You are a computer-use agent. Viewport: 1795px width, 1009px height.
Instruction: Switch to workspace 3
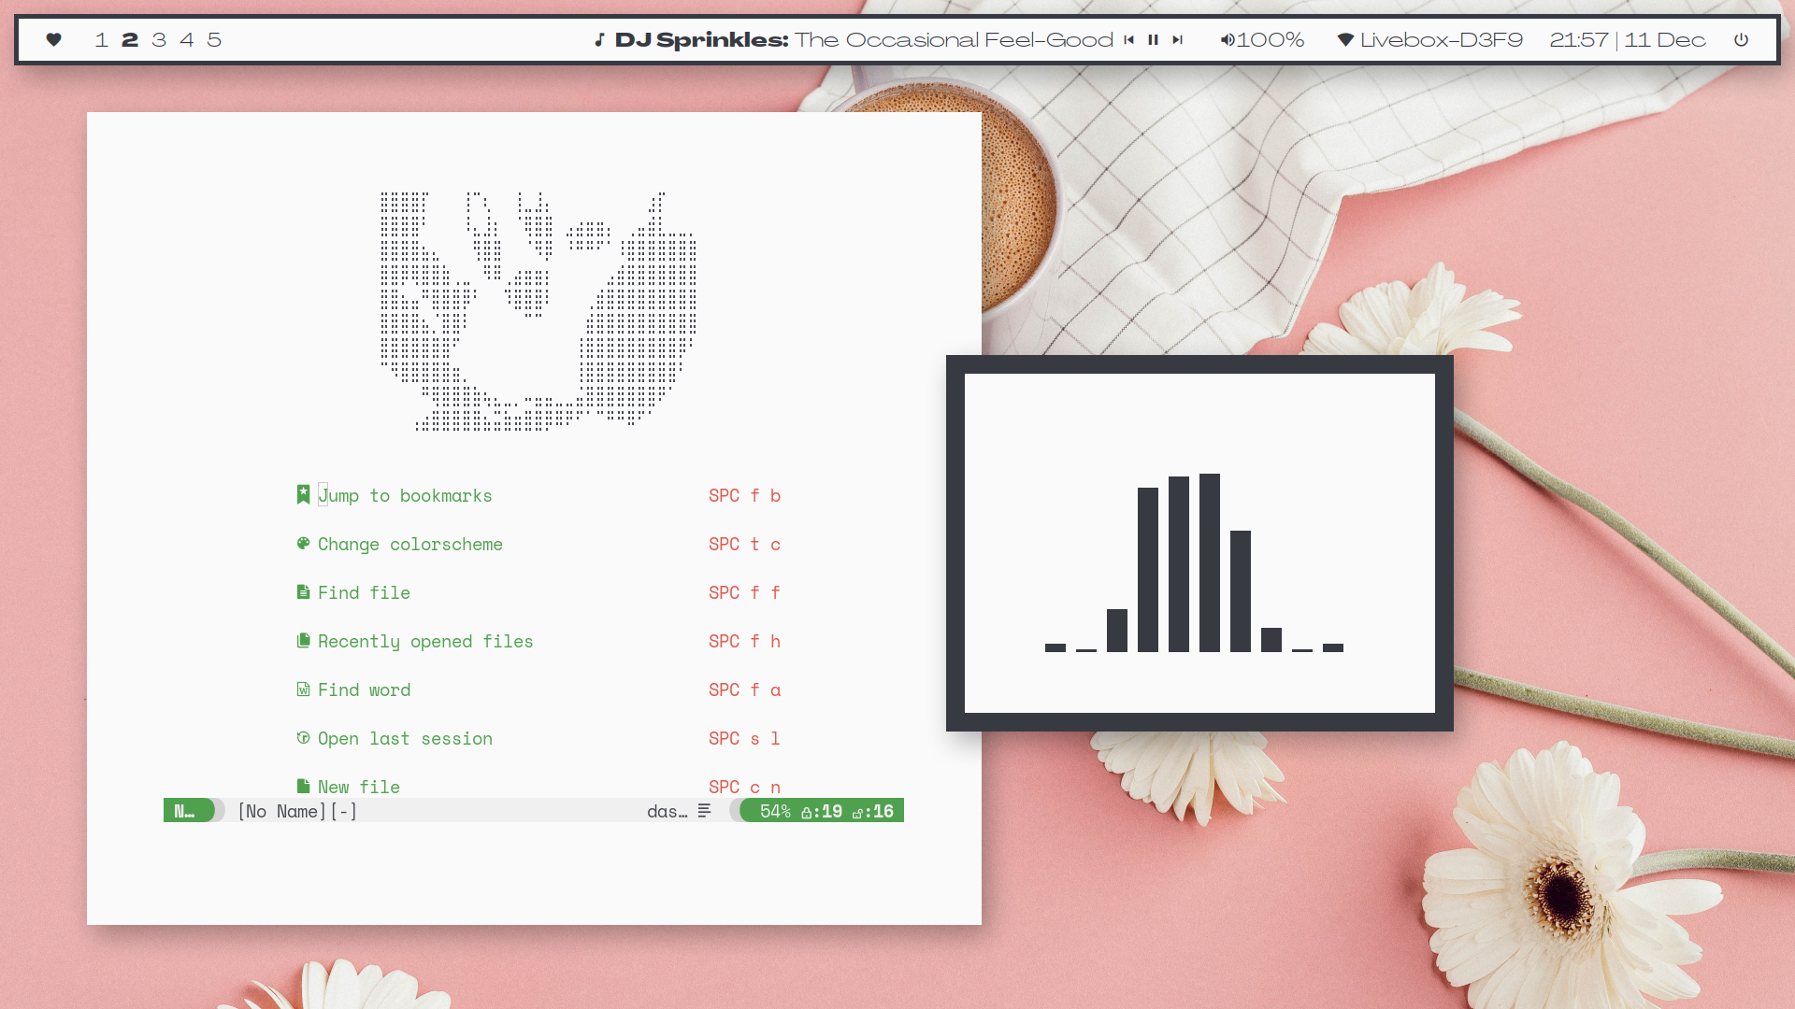tap(159, 39)
